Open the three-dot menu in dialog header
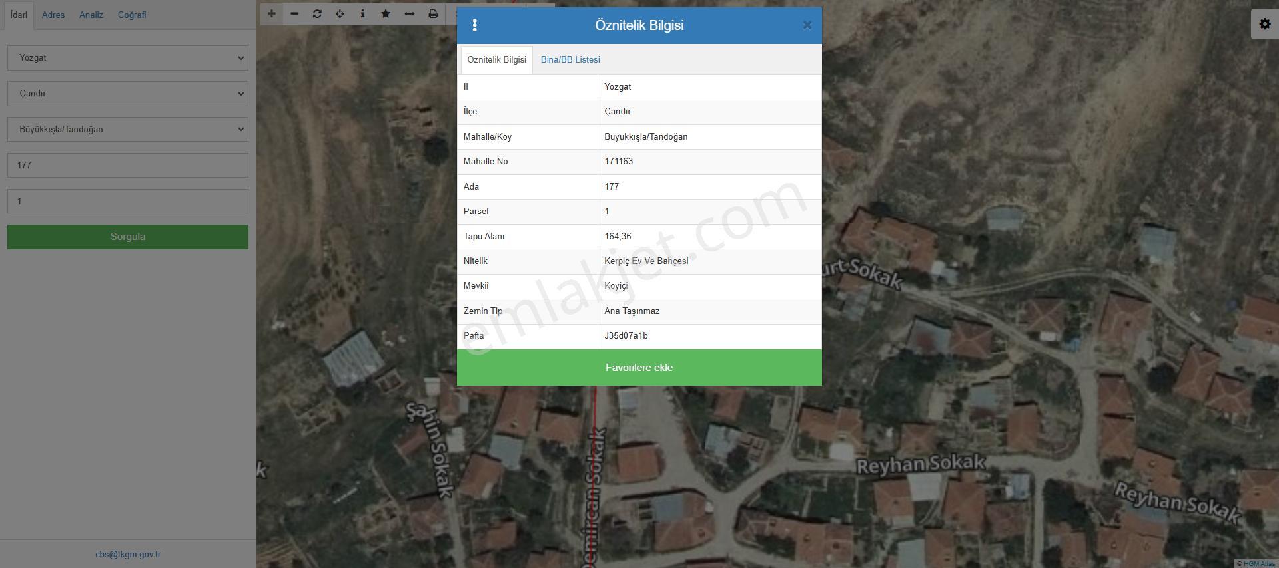The image size is (1279, 568). coord(474,25)
